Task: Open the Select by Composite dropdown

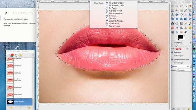Action: (184, 70)
